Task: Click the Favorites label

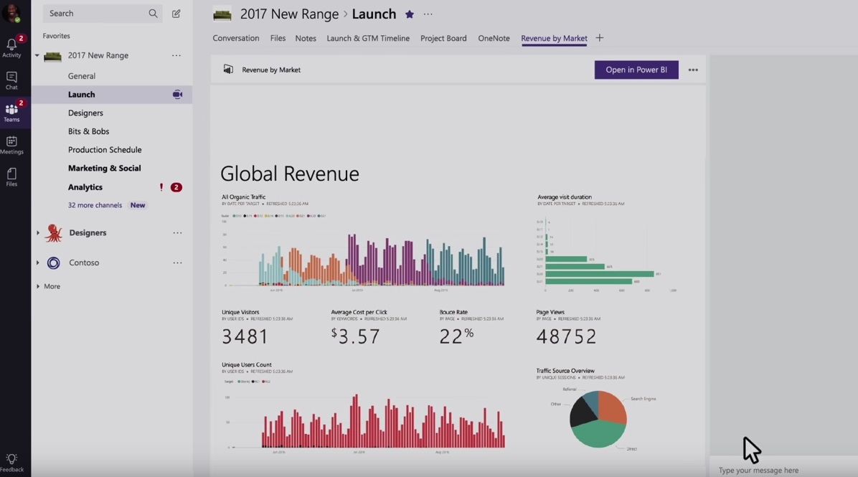Action: pyautogui.click(x=57, y=36)
